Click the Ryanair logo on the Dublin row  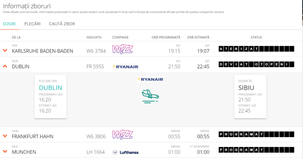[125, 67]
